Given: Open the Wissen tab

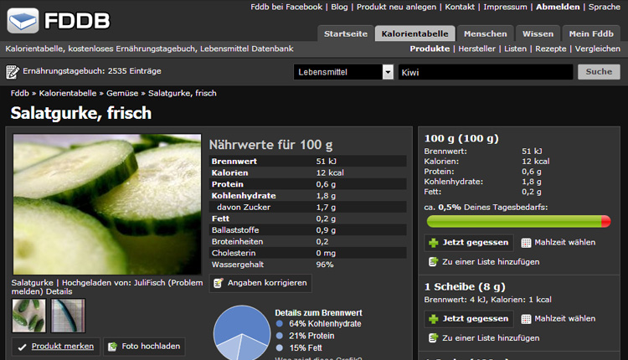Looking at the screenshot, I should (538, 33).
